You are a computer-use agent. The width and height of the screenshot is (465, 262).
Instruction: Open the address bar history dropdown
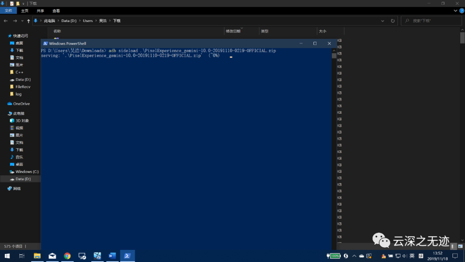383,21
